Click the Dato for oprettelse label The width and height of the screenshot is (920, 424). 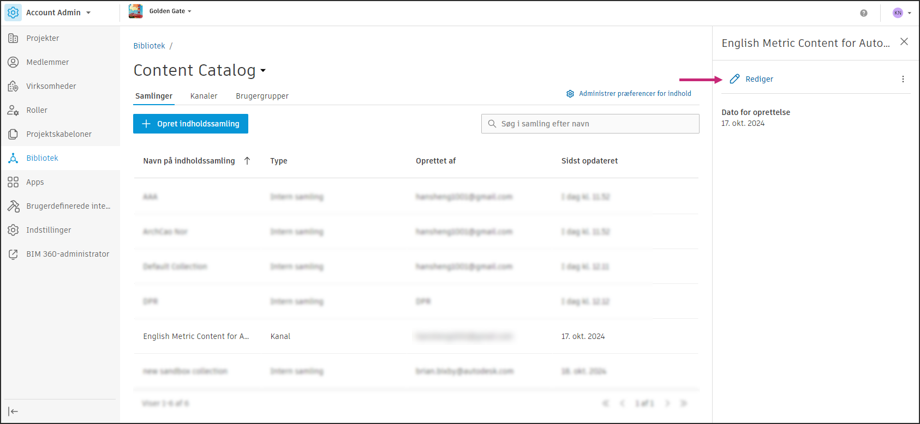(x=756, y=112)
